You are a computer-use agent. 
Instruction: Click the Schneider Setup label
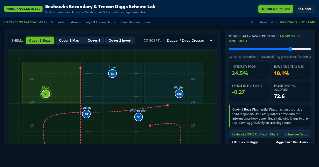click(296, 134)
